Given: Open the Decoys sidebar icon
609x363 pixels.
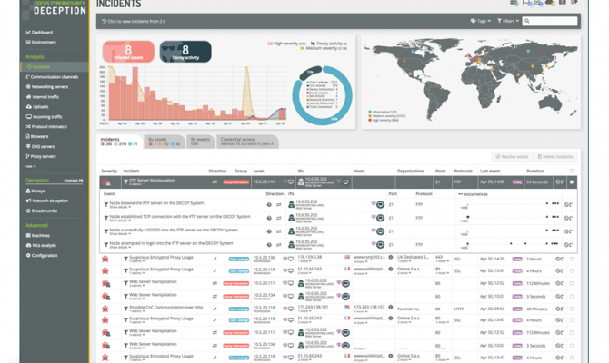Looking at the screenshot, I should 28,191.
